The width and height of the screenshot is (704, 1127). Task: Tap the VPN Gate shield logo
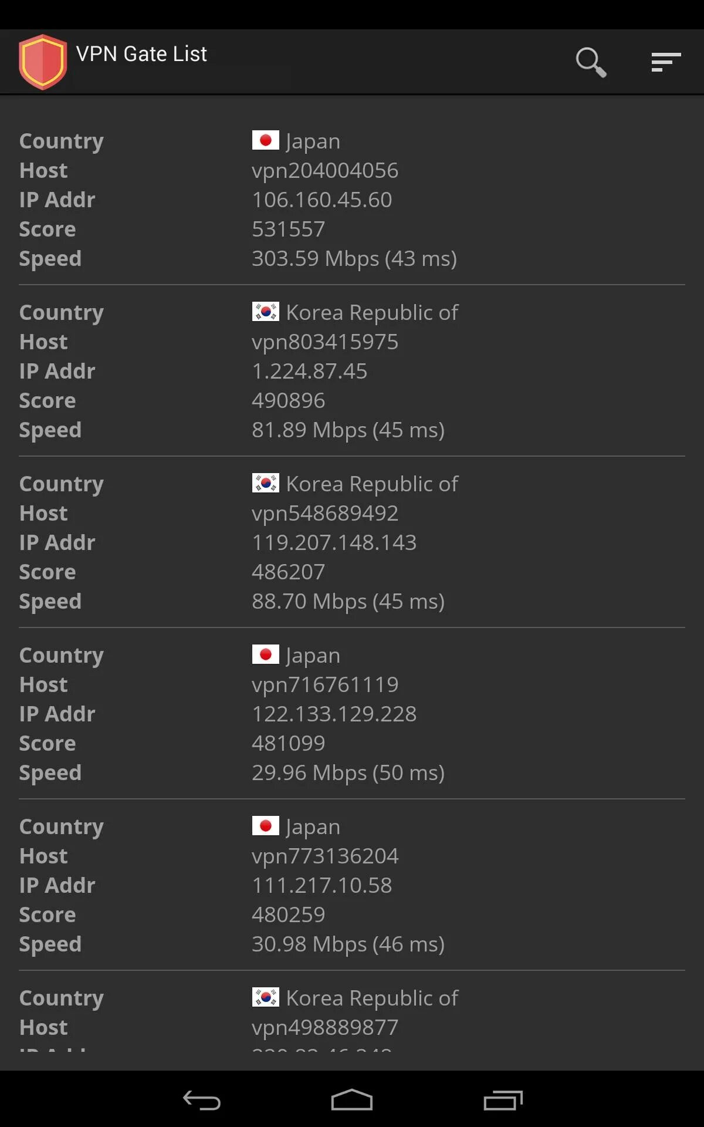(x=42, y=62)
